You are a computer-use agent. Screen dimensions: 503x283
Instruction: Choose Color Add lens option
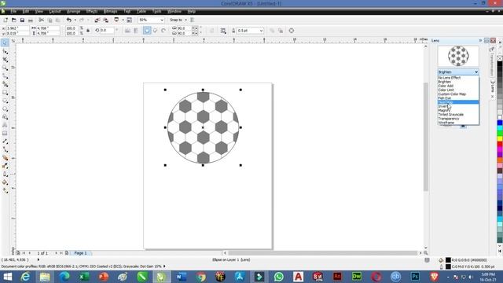click(x=458, y=86)
